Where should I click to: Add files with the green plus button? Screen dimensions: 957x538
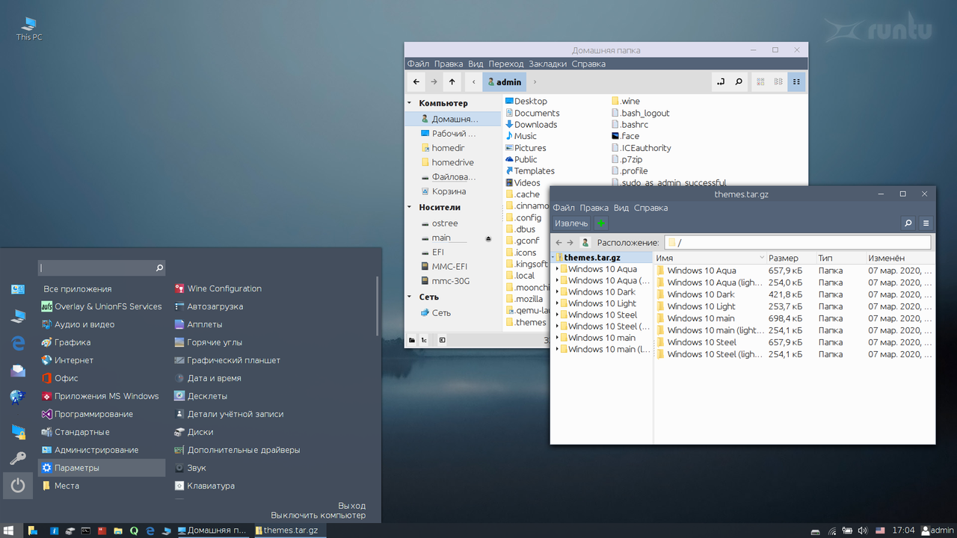(600, 223)
